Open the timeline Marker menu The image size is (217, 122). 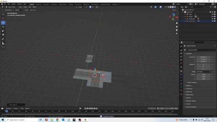[x=27, y=108]
